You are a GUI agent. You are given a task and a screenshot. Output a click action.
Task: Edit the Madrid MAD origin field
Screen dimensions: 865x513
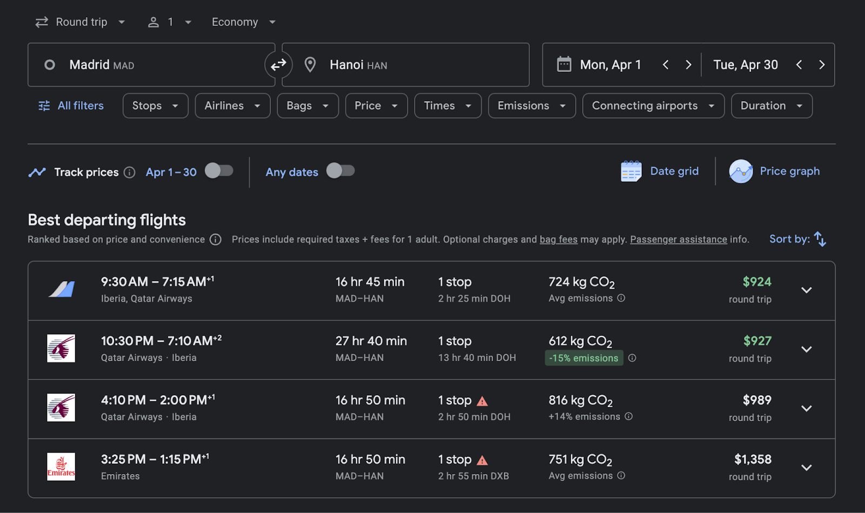tap(151, 65)
